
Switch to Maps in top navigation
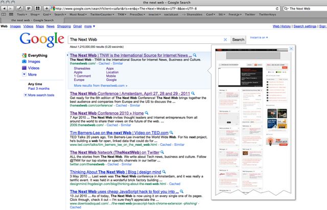(40, 26)
